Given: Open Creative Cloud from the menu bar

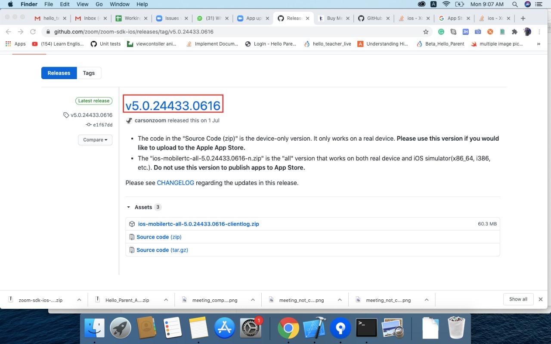Looking at the screenshot, I should point(421,4).
